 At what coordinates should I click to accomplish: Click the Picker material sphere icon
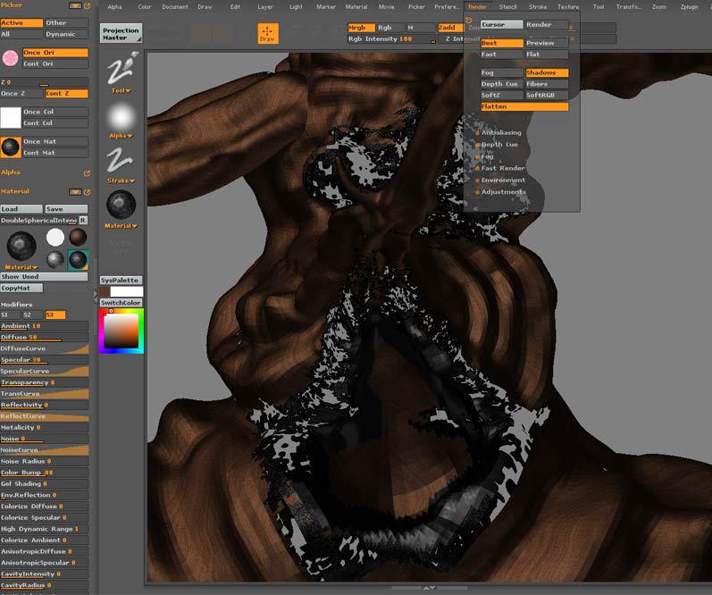[11, 147]
